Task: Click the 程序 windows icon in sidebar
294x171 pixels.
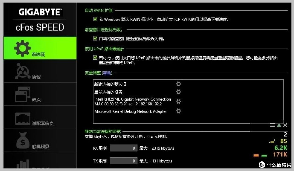Action: tap(22, 94)
